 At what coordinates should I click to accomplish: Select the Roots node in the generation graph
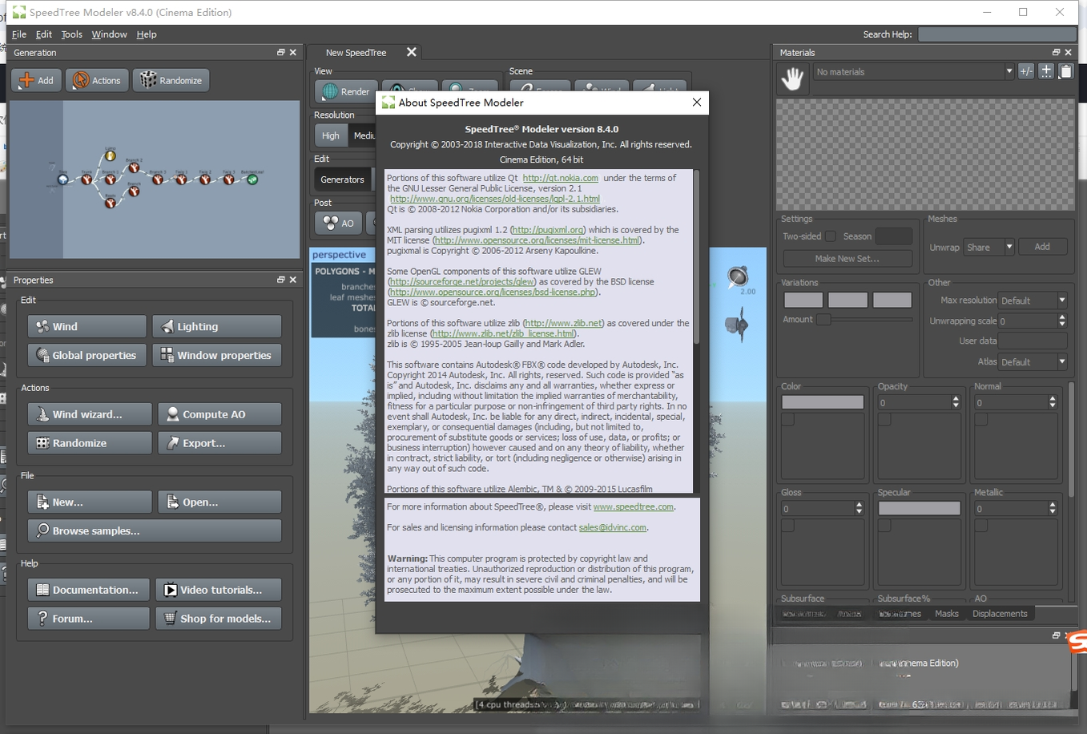tap(111, 203)
